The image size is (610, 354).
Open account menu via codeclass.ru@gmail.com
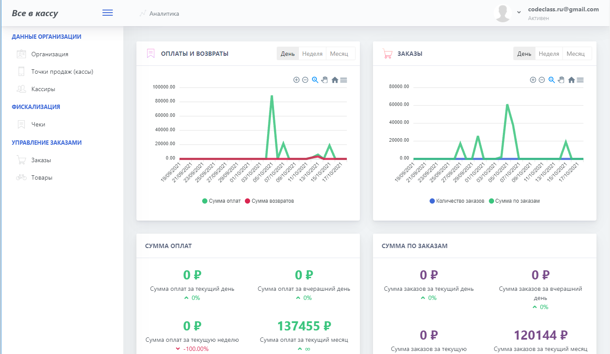click(563, 10)
